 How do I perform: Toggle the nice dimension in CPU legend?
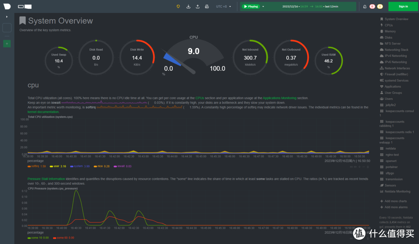tap(102, 166)
